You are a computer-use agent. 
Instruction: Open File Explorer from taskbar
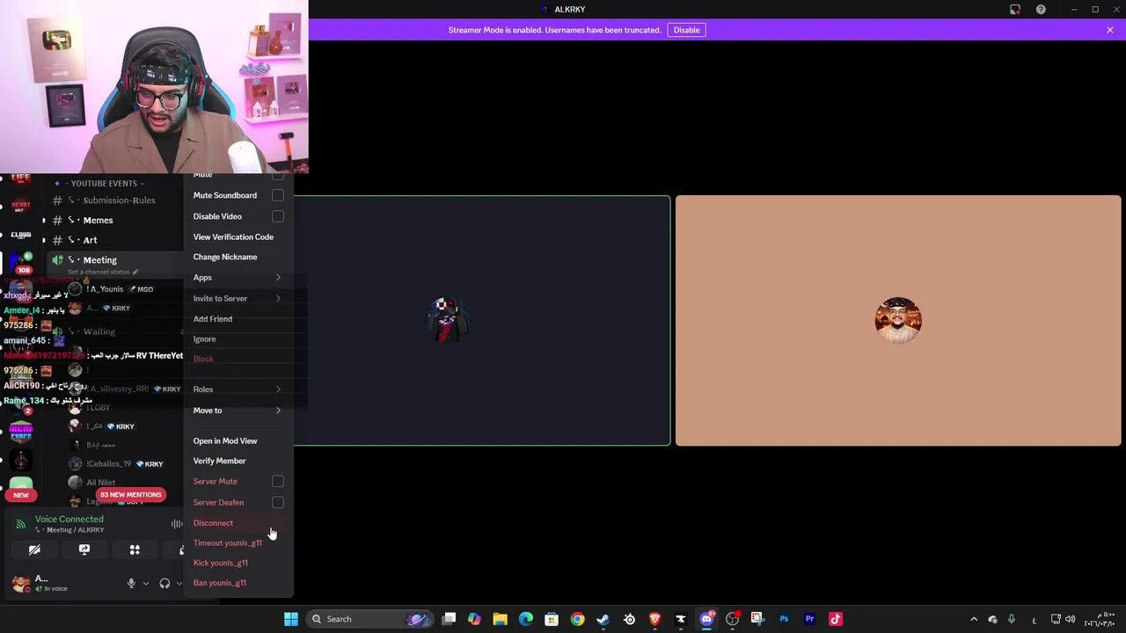tap(500, 619)
